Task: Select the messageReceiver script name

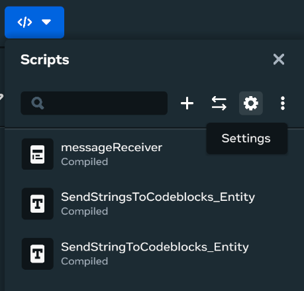Action: click(x=111, y=148)
